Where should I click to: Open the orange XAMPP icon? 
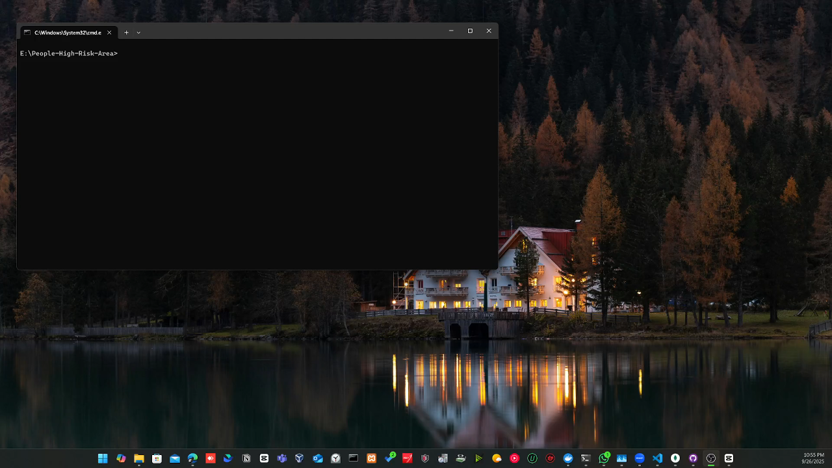coord(371,458)
